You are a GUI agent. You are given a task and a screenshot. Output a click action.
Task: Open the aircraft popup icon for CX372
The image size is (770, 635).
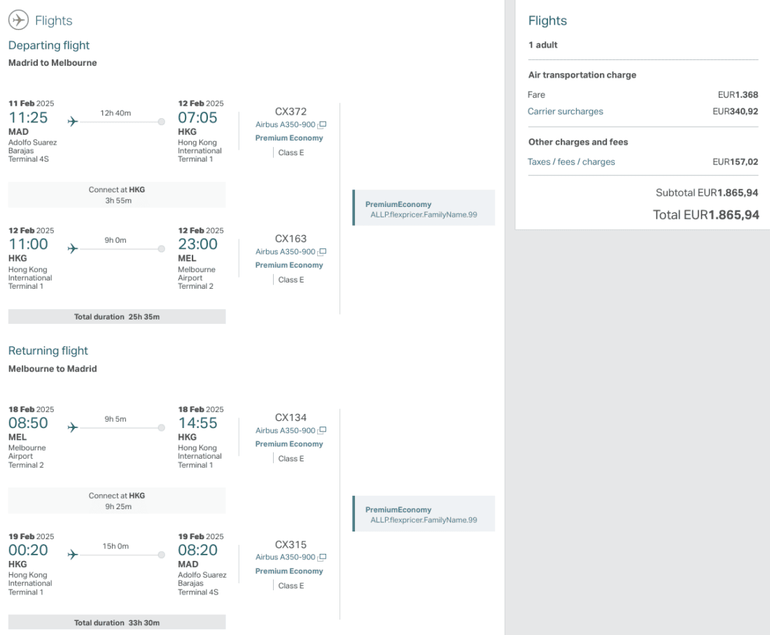pos(322,125)
